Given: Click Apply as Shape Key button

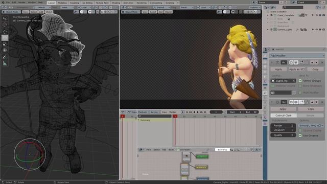Looking at the screenshot, I should pos(297,70).
